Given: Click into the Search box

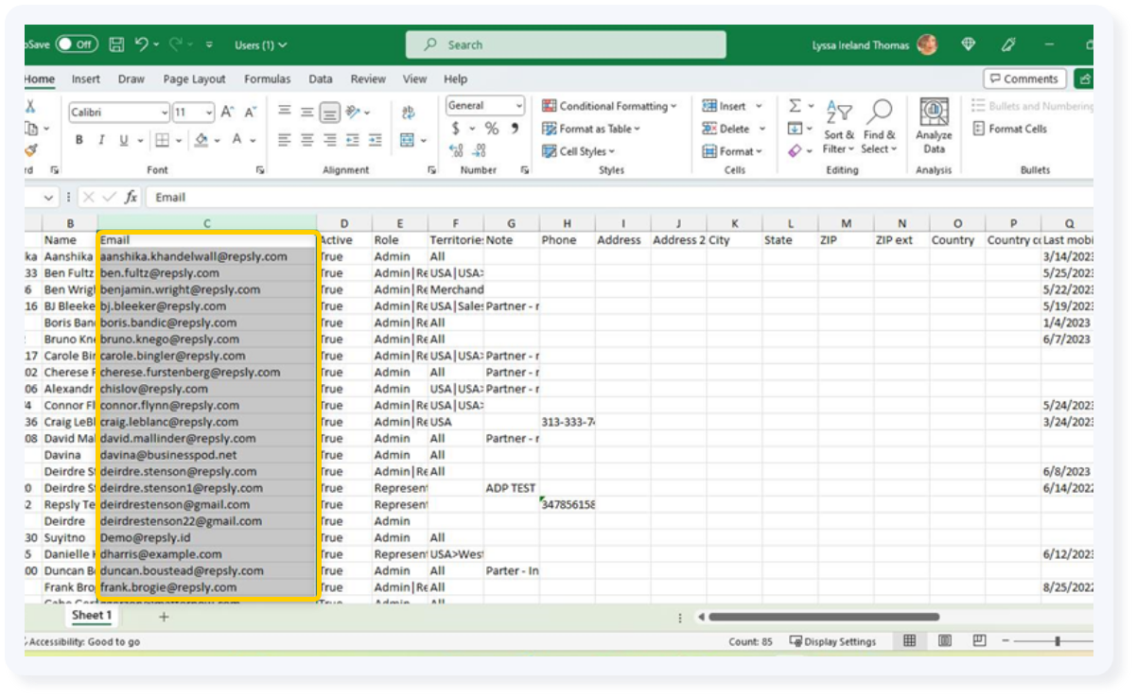Looking at the screenshot, I should pyautogui.click(x=566, y=44).
